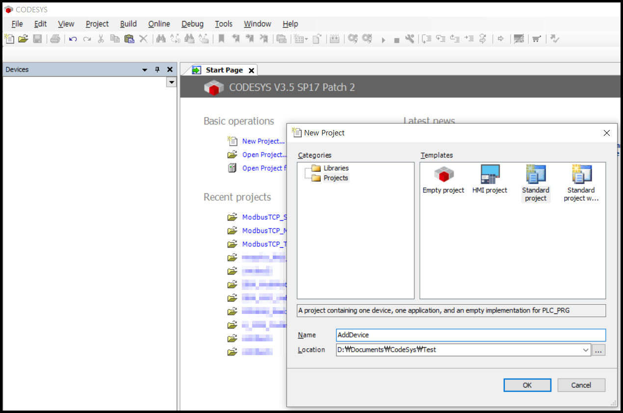
Task: Click the Run to Cursor icon
Action: point(469,39)
